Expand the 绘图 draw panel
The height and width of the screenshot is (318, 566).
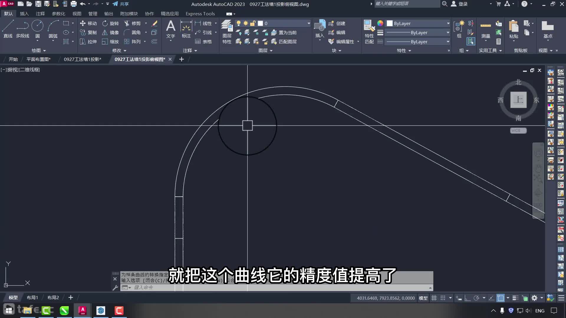[x=39, y=50]
